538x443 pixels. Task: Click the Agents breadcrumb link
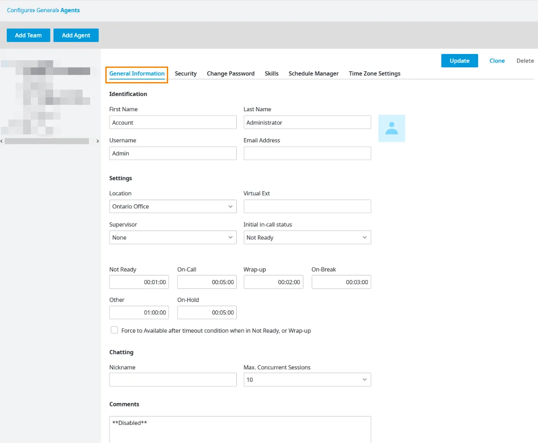70,10
